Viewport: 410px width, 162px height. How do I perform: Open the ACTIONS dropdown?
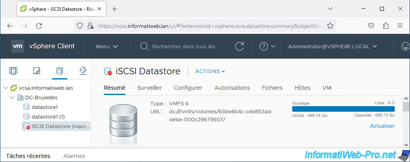click(x=210, y=71)
